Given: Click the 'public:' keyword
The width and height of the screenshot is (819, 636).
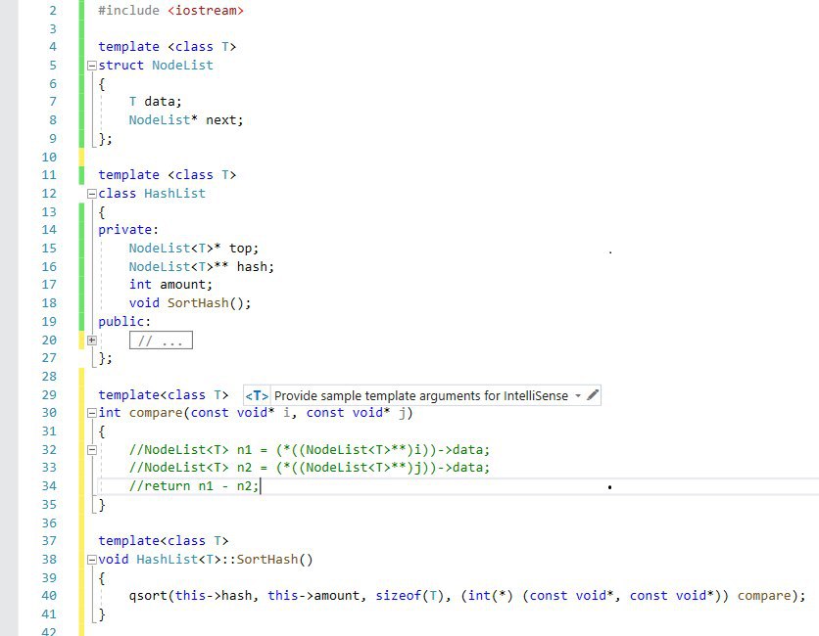Looking at the screenshot, I should [124, 321].
